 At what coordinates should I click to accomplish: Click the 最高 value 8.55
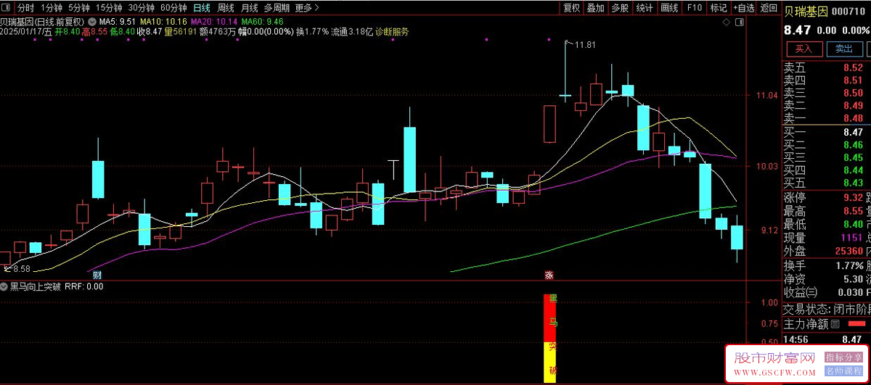[x=852, y=211]
